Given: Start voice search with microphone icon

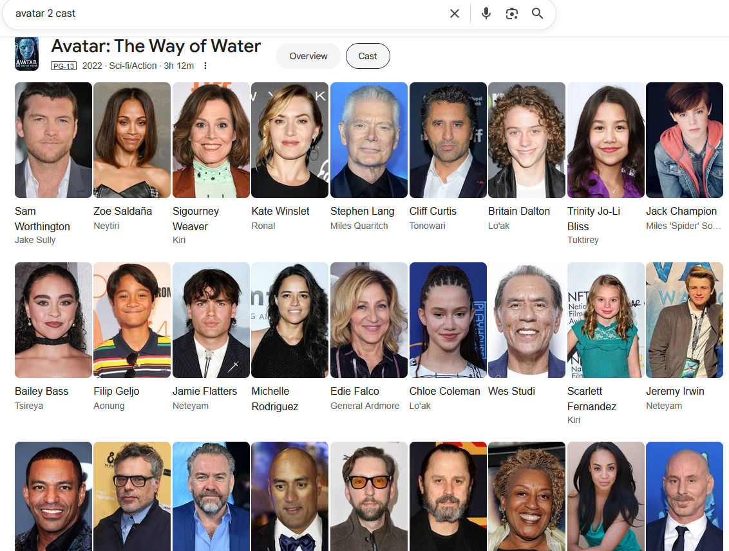Looking at the screenshot, I should (486, 14).
